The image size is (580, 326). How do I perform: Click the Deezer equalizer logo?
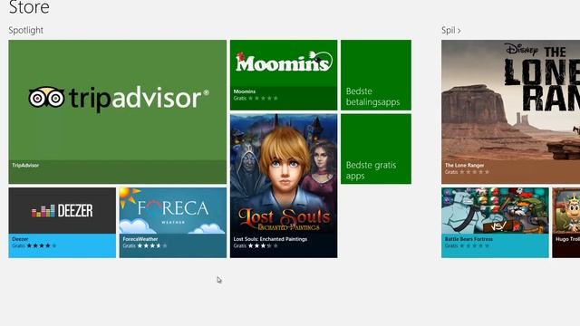pyautogui.click(x=43, y=211)
